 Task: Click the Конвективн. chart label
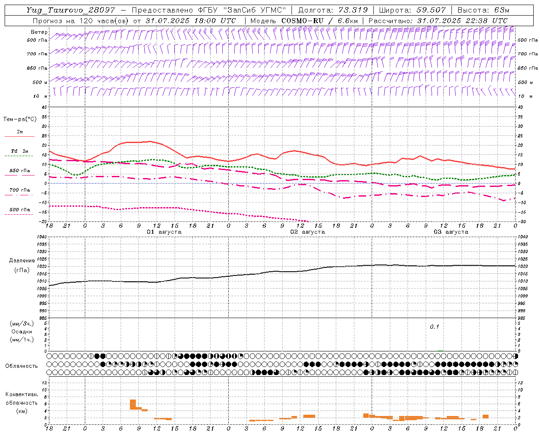click(22, 394)
